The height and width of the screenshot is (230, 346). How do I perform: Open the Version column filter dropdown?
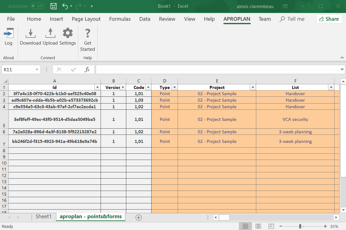[123, 87]
